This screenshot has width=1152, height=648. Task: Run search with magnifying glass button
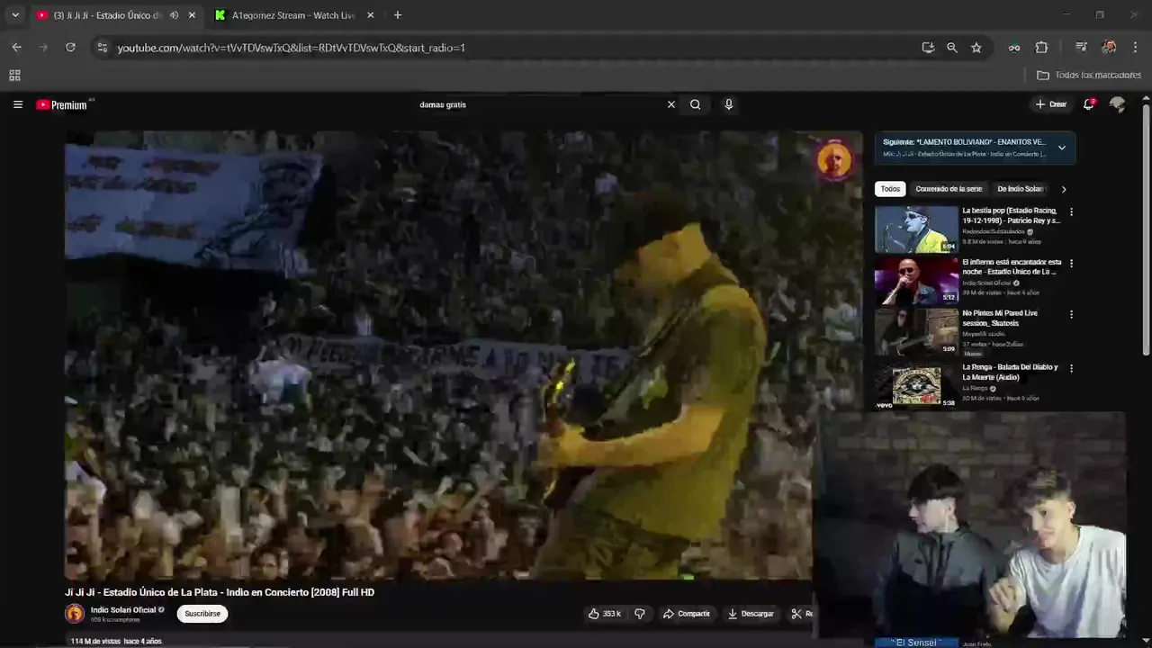[x=696, y=104]
